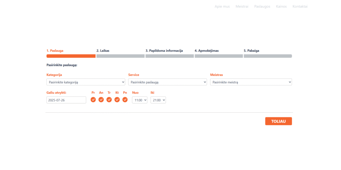Open the Kainos page link
The height and width of the screenshot is (170, 341).
281,6
